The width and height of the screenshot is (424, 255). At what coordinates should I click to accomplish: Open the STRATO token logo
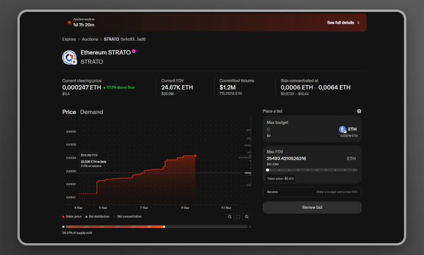[x=69, y=57]
